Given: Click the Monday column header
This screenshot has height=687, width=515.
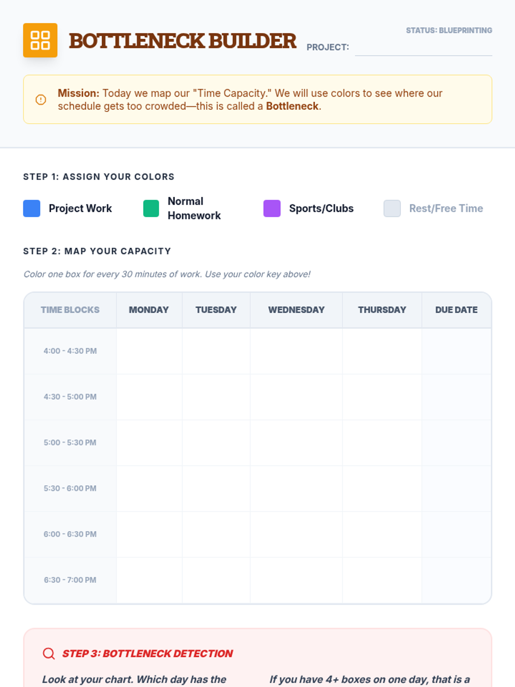Looking at the screenshot, I should click(149, 310).
